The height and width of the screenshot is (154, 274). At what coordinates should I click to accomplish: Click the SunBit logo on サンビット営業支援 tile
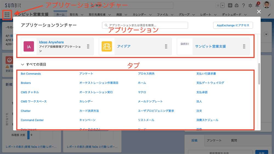pos(185,44)
